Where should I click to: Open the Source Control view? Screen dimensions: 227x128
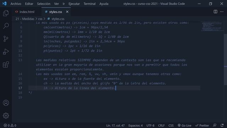[x=6, y=39]
